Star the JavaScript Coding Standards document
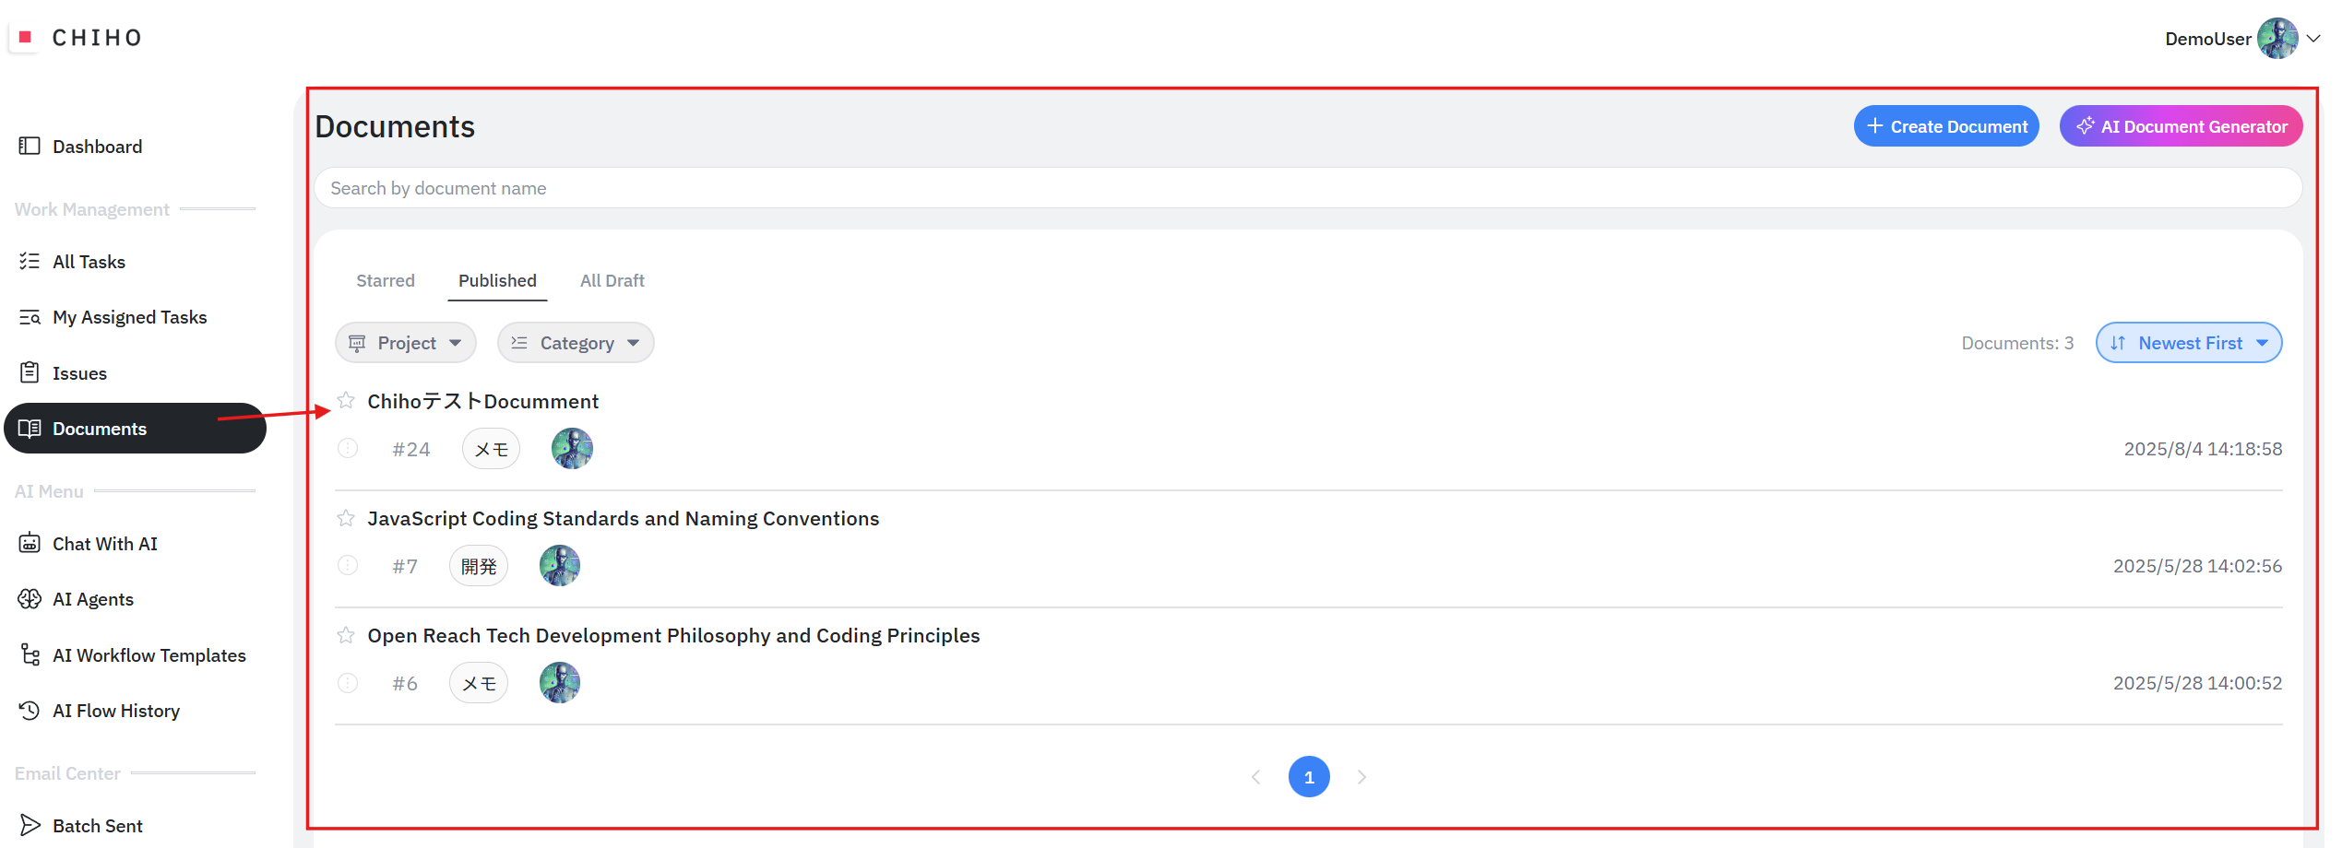Viewport: 2342px width, 848px height. [346, 518]
